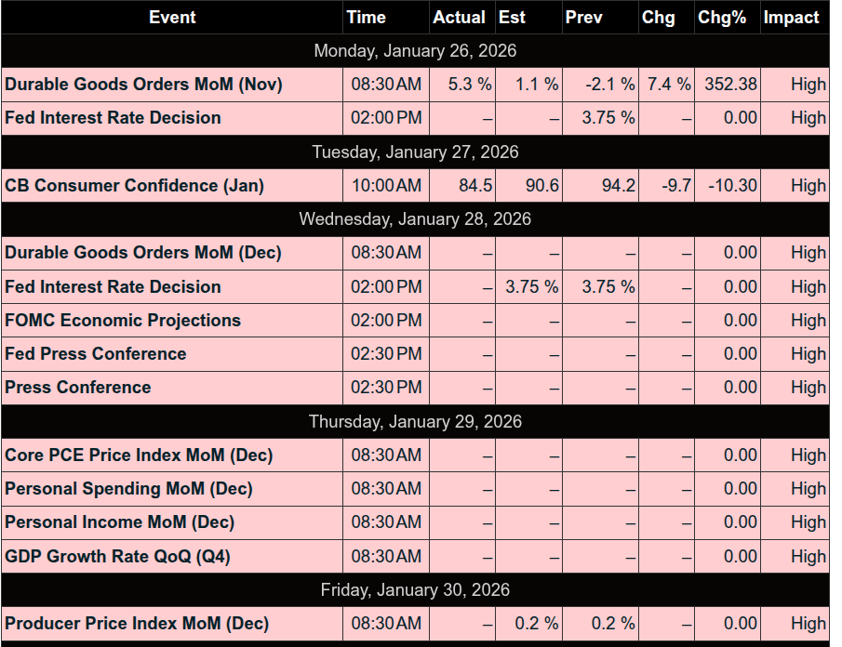Sort by the Impact column header
Screen dimensions: 842x647
[x=791, y=18]
